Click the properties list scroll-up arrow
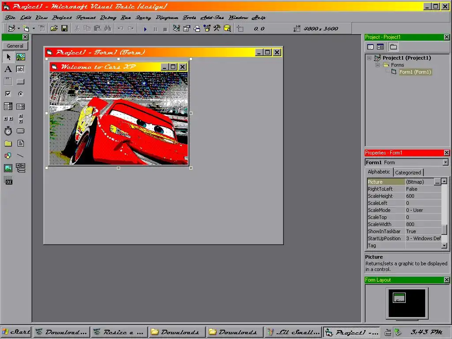Screen dimensions: 452x339 click(444, 181)
